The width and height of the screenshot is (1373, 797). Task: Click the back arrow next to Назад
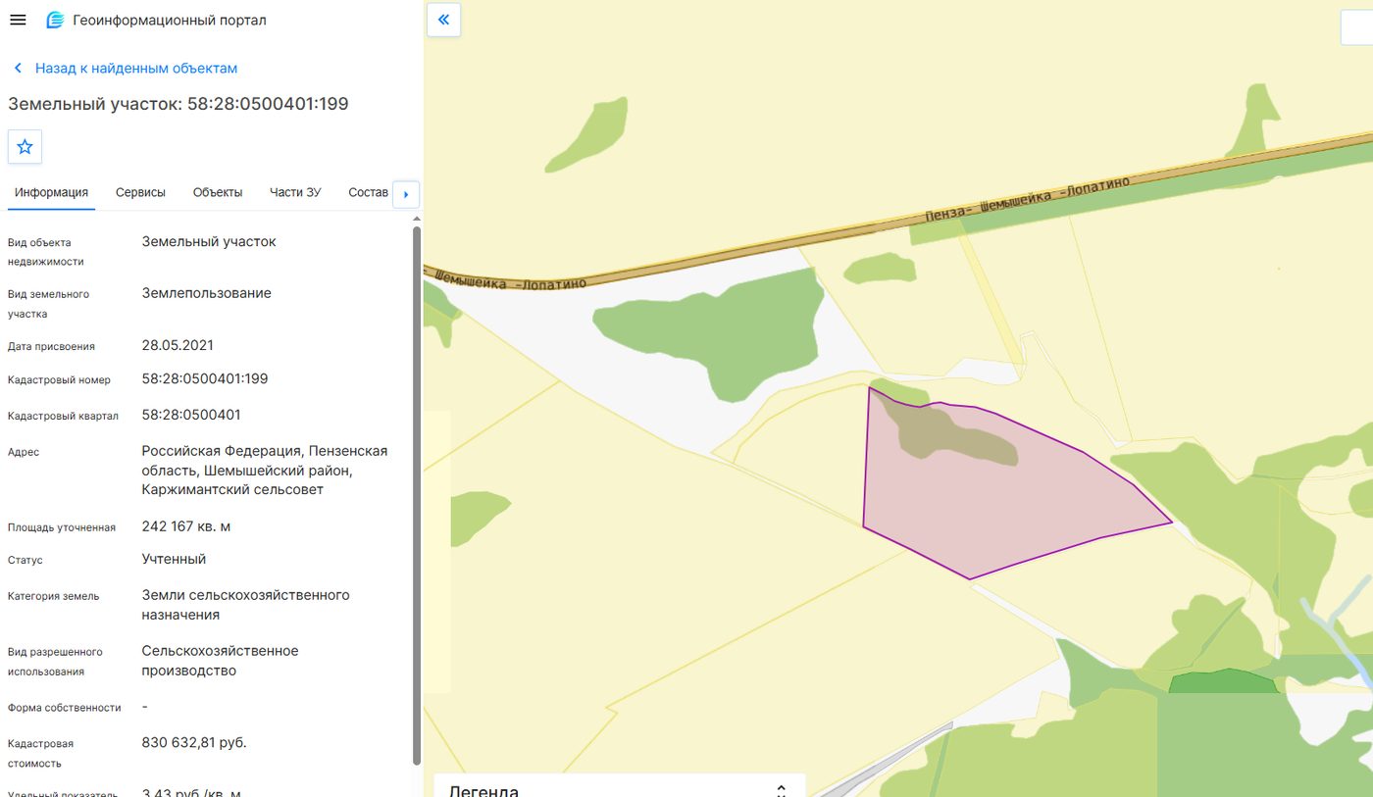[18, 69]
